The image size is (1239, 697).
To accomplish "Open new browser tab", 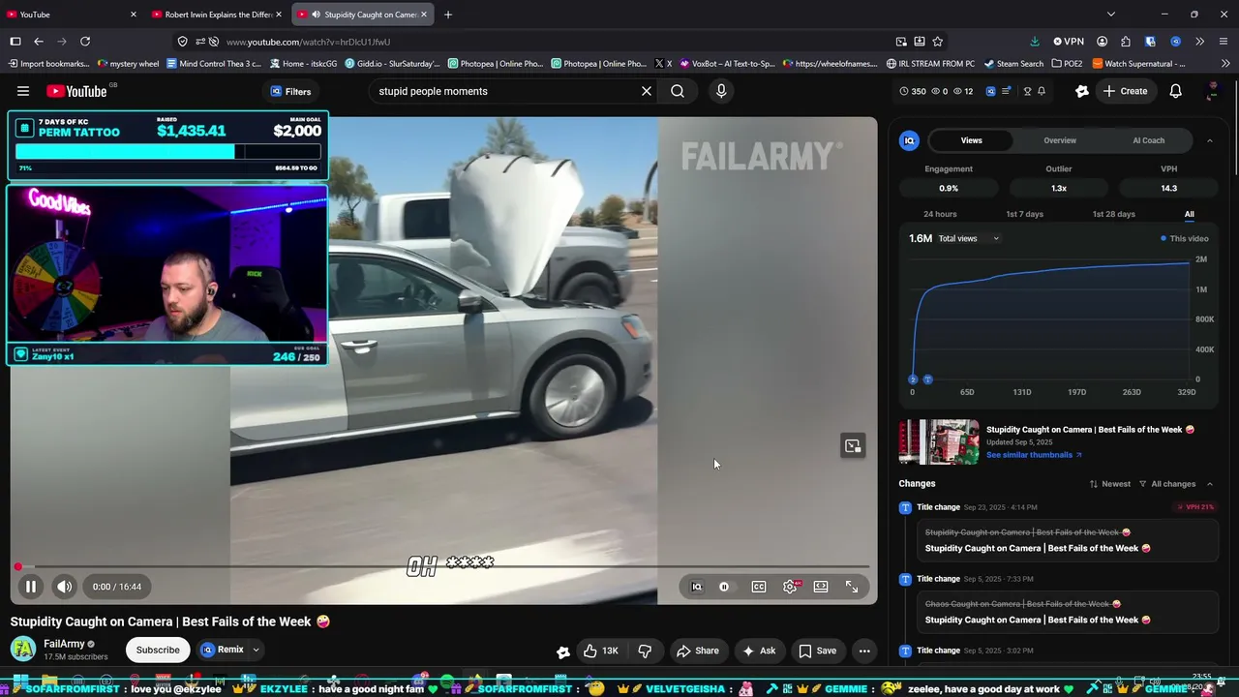I will (x=447, y=15).
